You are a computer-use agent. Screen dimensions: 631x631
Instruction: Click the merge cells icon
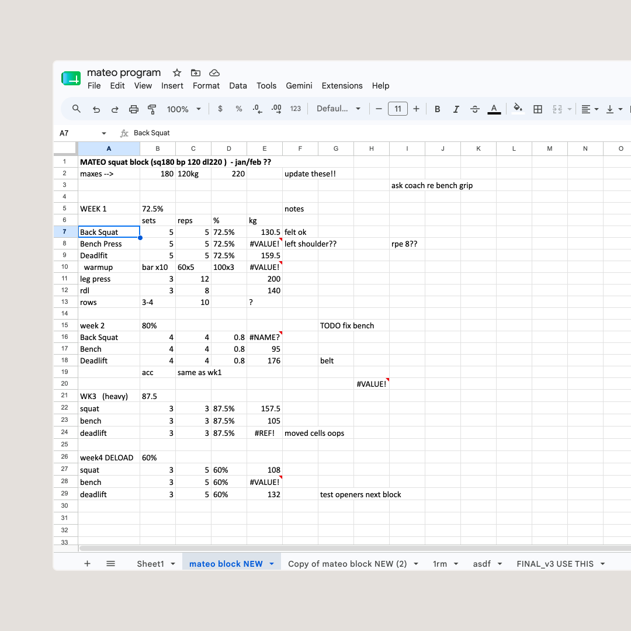pos(557,109)
